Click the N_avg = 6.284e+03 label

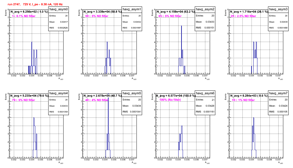(x=249, y=95)
